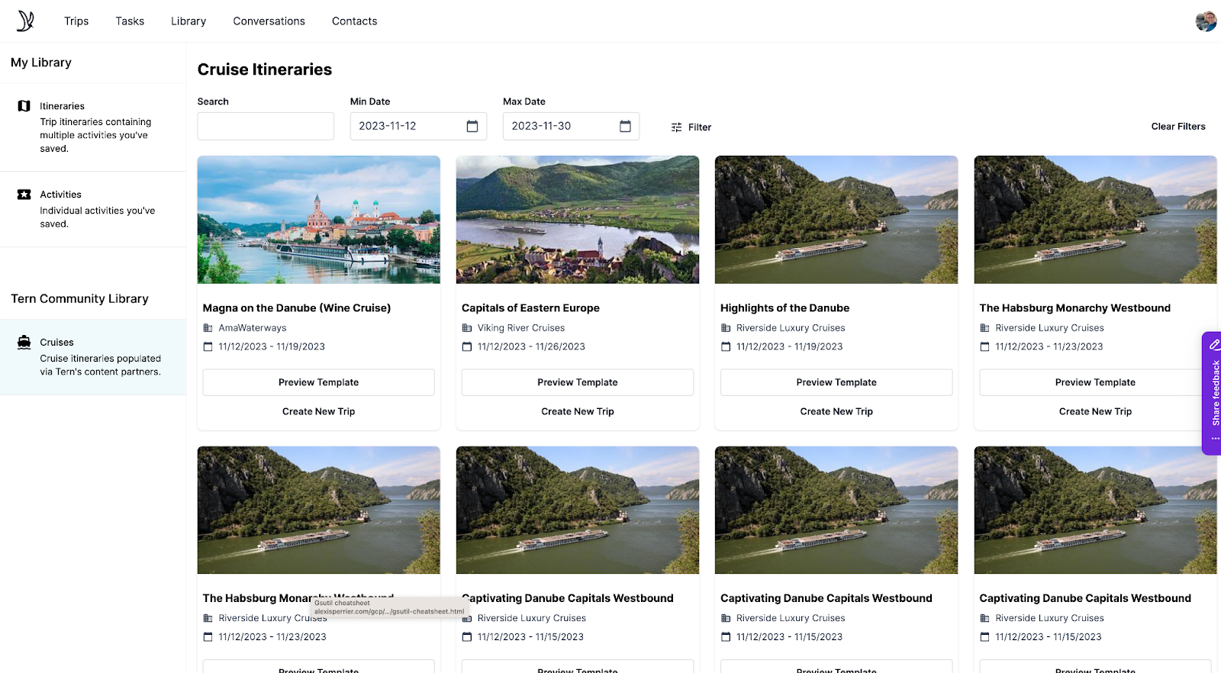The width and height of the screenshot is (1221, 673).
Task: Click the Highlights of the Danube title
Action: pyautogui.click(x=784, y=308)
